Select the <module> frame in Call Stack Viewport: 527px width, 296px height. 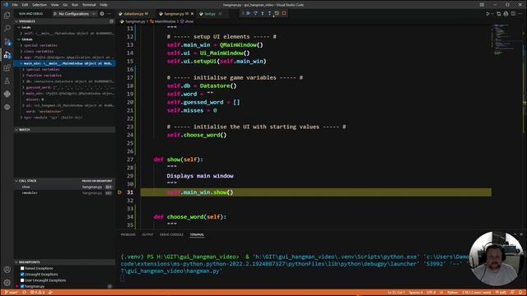[64, 193]
